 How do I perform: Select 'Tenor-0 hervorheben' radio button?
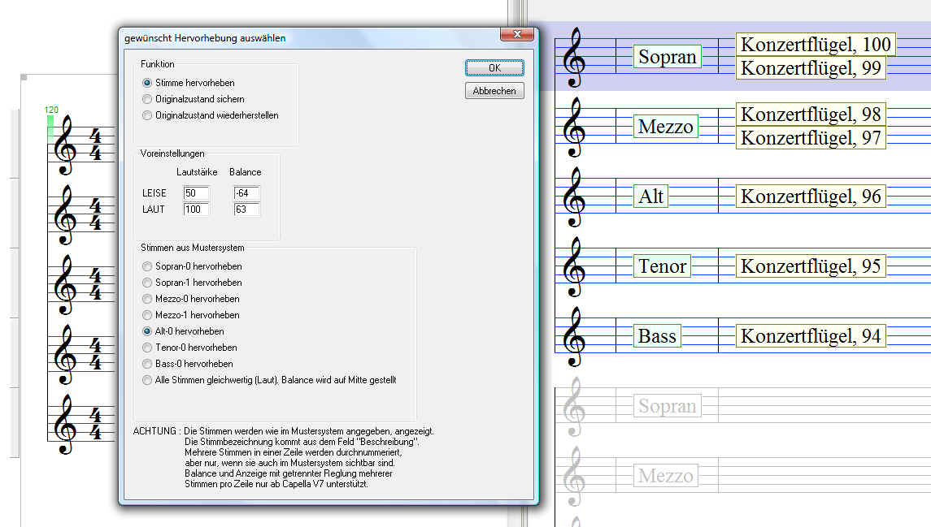coord(147,348)
